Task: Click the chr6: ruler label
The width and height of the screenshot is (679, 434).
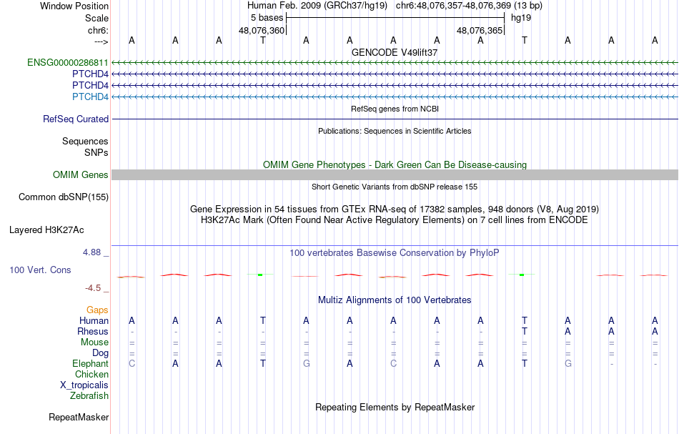Action: pos(99,30)
